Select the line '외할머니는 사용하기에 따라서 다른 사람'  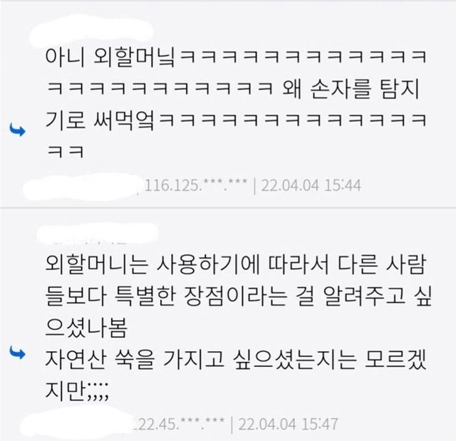(x=236, y=265)
